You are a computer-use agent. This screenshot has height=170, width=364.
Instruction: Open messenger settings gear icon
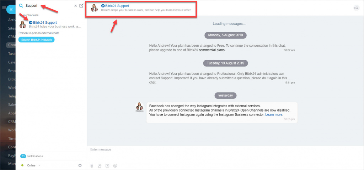click(x=80, y=165)
